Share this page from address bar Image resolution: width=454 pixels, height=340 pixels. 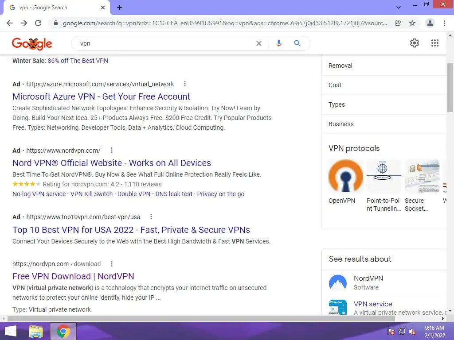point(398,23)
